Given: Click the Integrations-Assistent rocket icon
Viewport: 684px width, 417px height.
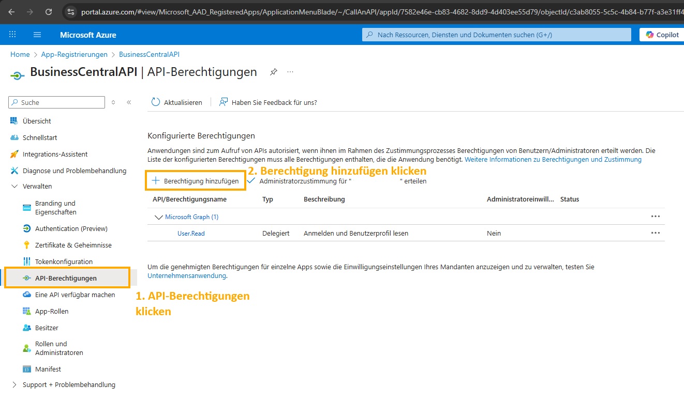Looking at the screenshot, I should point(14,154).
